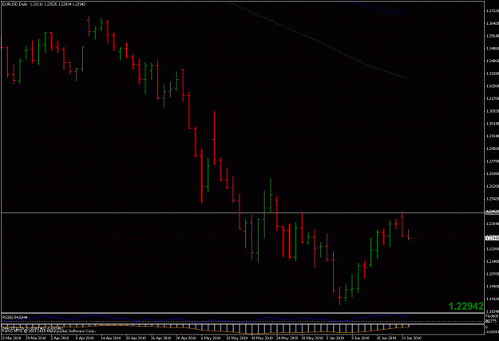Viewport: 499px width, 341px height.
Task: Click the MetaQuotes Software Corp. copyright text
Action: coord(49,331)
